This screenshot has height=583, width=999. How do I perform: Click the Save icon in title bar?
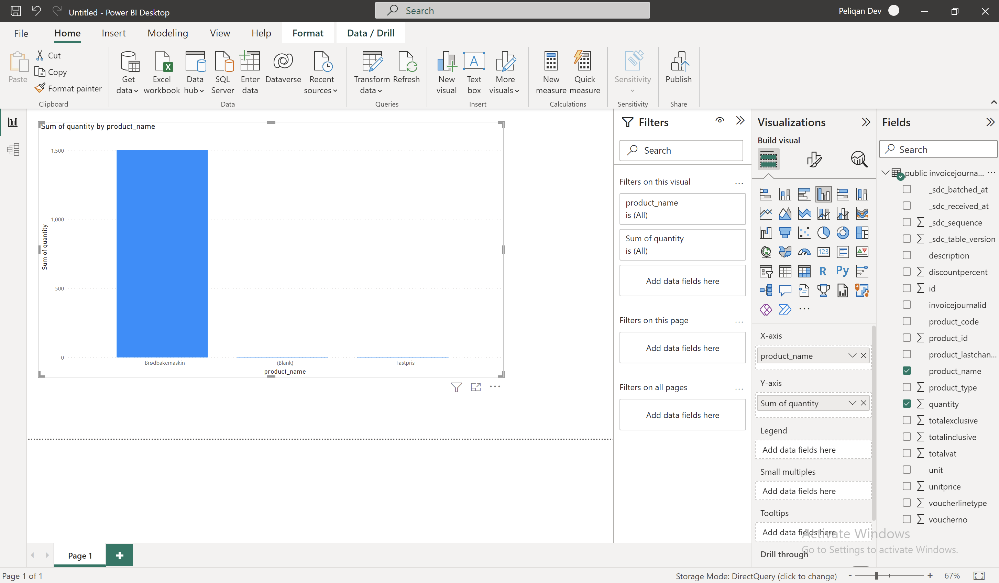click(15, 11)
